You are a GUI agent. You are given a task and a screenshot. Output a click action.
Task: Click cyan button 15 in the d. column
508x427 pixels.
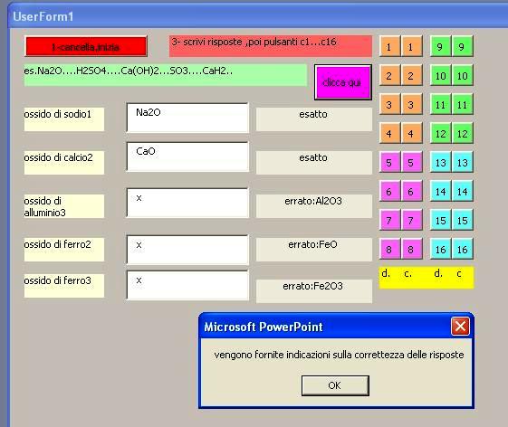(x=441, y=220)
